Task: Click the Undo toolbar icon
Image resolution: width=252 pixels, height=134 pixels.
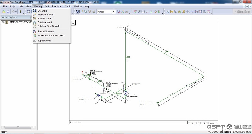Action: (12, 12)
